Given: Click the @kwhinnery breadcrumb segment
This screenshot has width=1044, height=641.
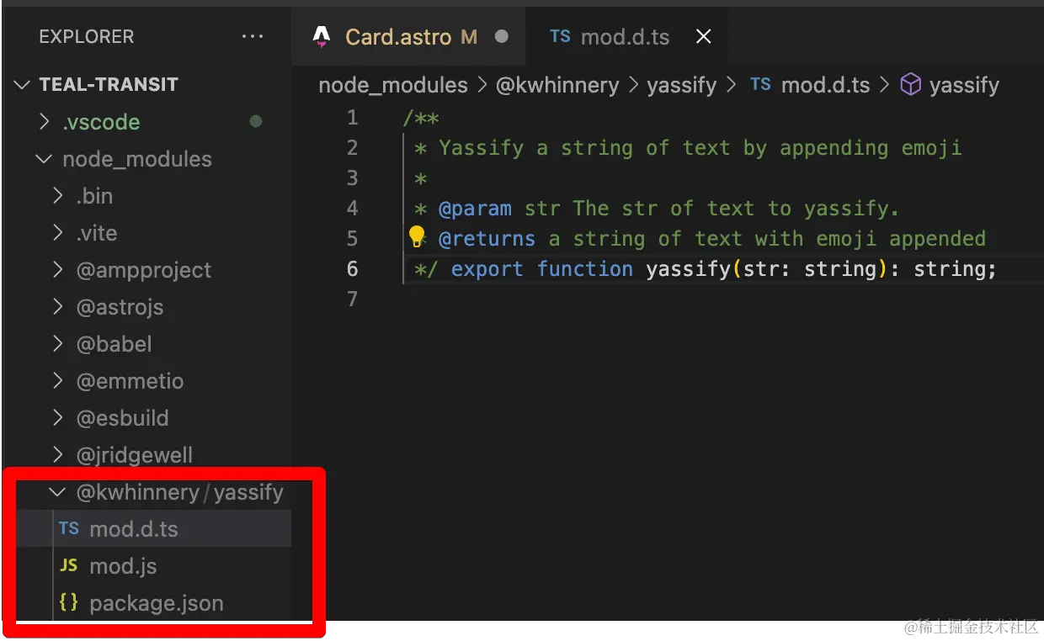Looking at the screenshot, I should click(557, 84).
